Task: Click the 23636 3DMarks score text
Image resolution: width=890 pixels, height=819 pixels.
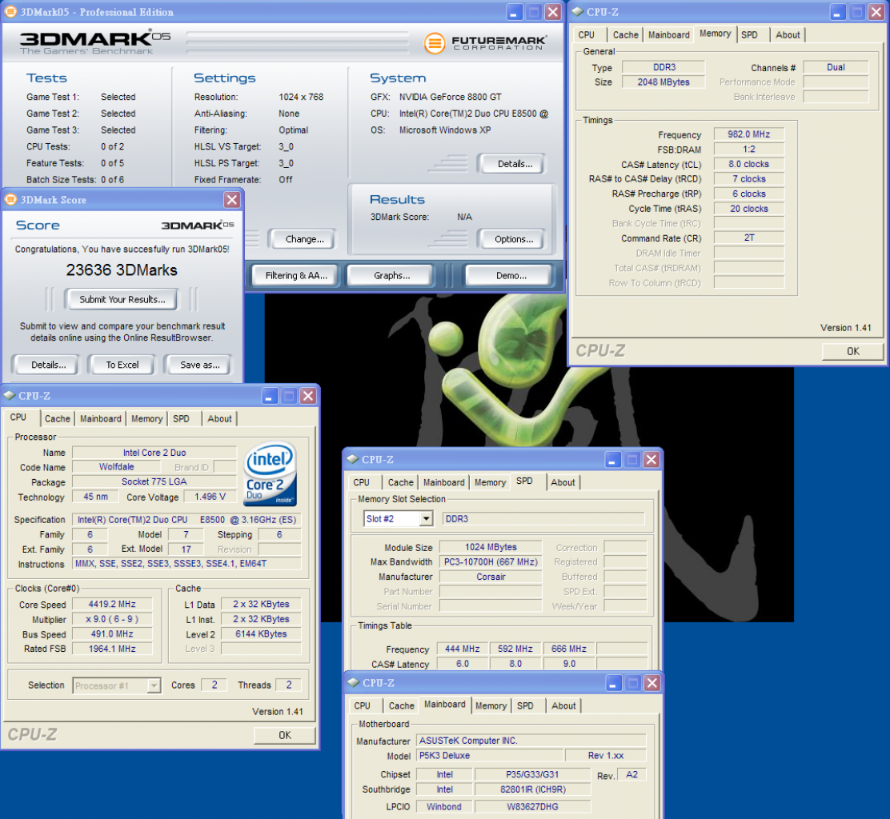Action: tap(122, 270)
